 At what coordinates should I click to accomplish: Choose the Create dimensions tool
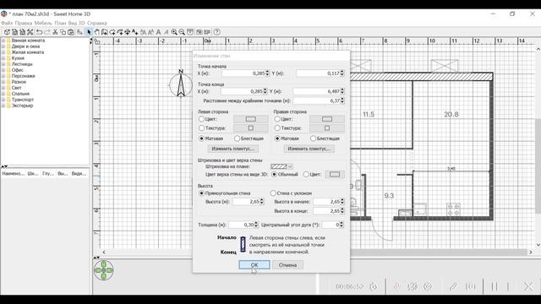[x=128, y=32]
